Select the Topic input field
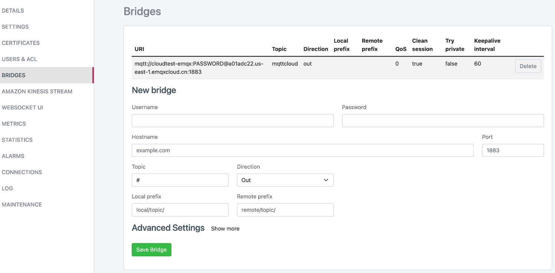The width and height of the screenshot is (555, 273). pos(180,180)
